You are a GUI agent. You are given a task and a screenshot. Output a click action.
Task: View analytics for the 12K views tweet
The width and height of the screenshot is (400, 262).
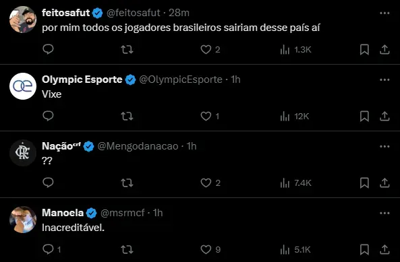click(295, 117)
